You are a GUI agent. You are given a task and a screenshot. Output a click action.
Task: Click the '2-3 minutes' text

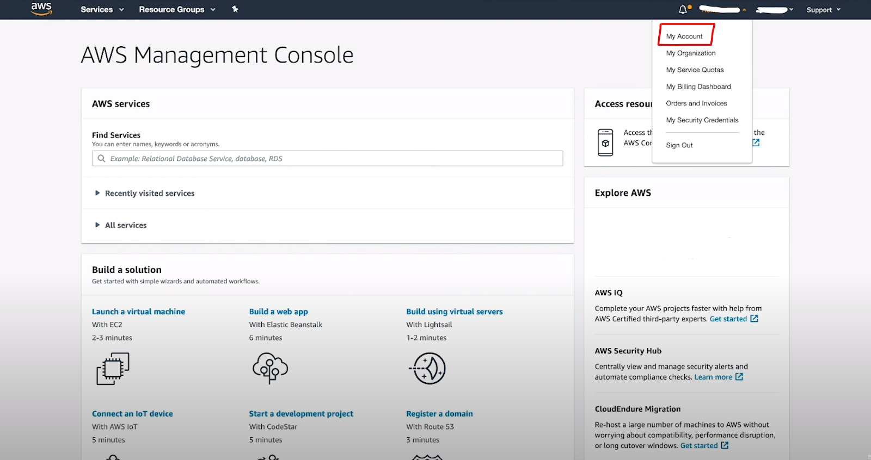pos(112,338)
